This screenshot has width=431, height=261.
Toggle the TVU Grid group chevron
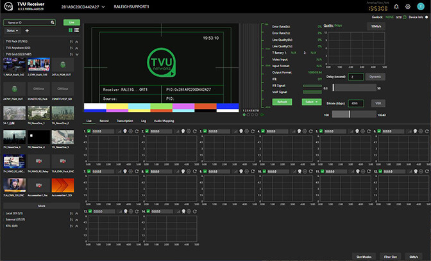click(77, 54)
